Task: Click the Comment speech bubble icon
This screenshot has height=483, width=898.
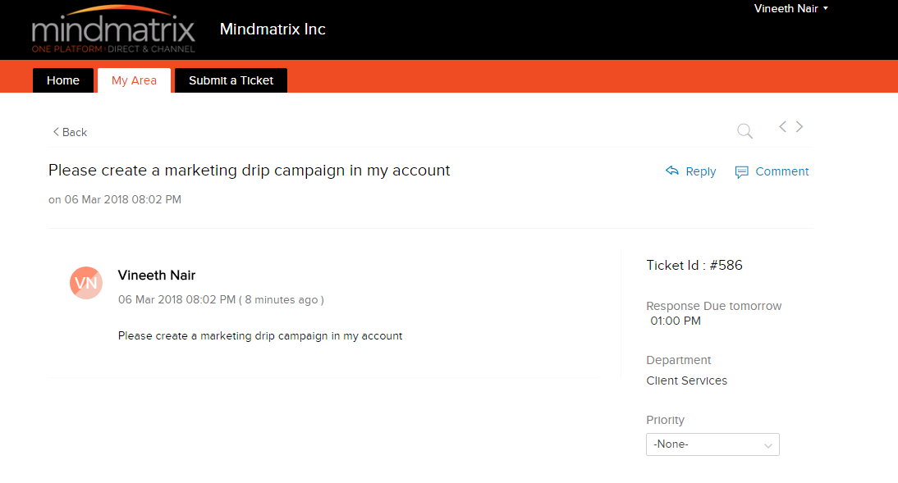Action: click(x=742, y=171)
